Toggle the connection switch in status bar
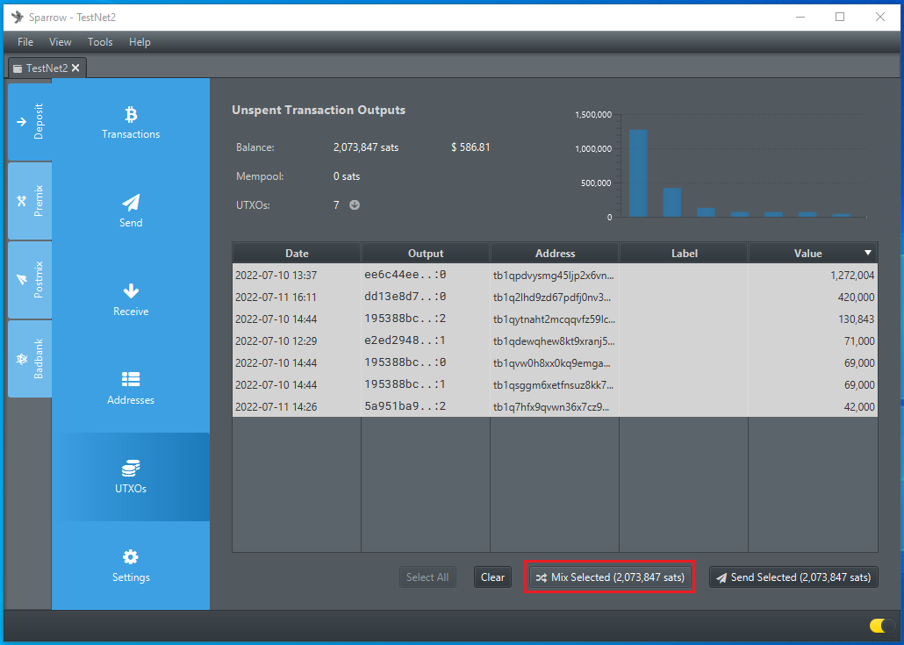 pos(881,626)
